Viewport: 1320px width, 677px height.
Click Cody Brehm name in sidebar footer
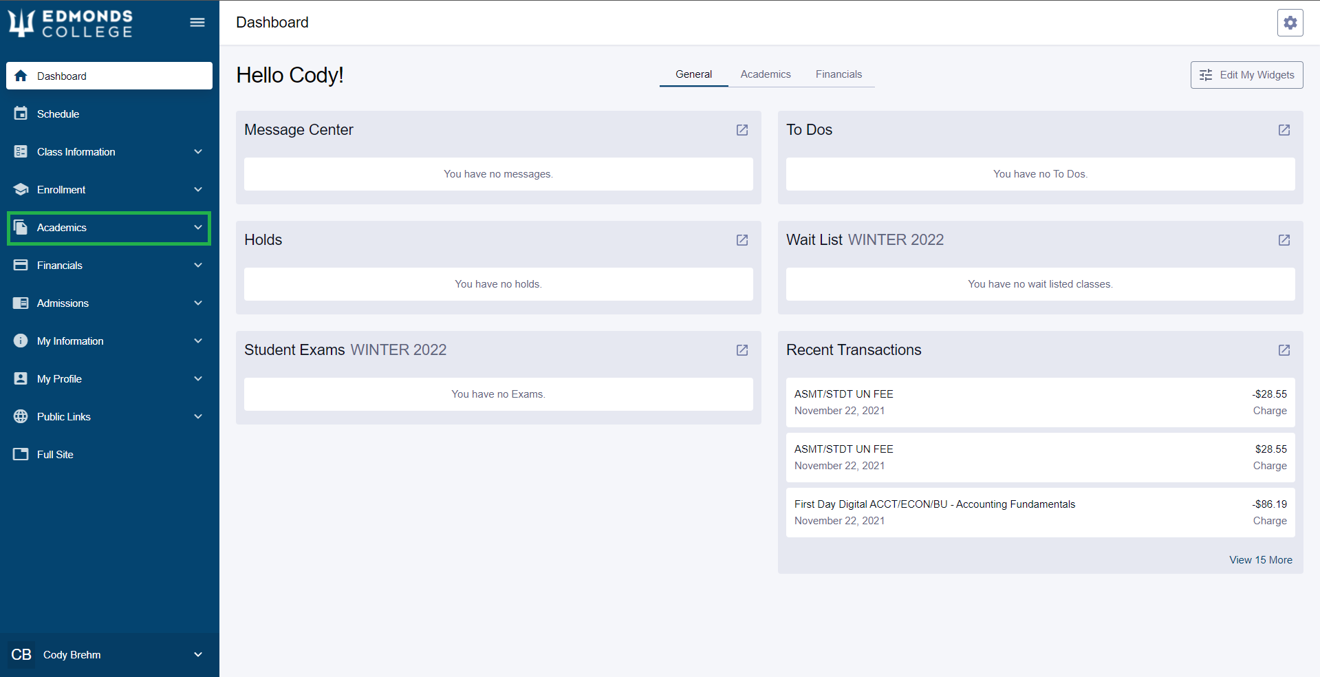point(72,655)
